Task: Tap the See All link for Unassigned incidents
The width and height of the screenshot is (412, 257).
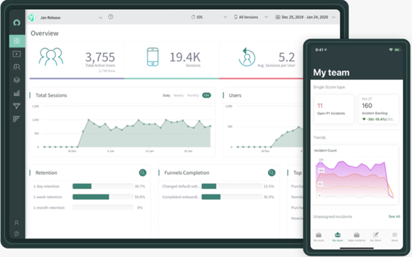Action: 394,217
